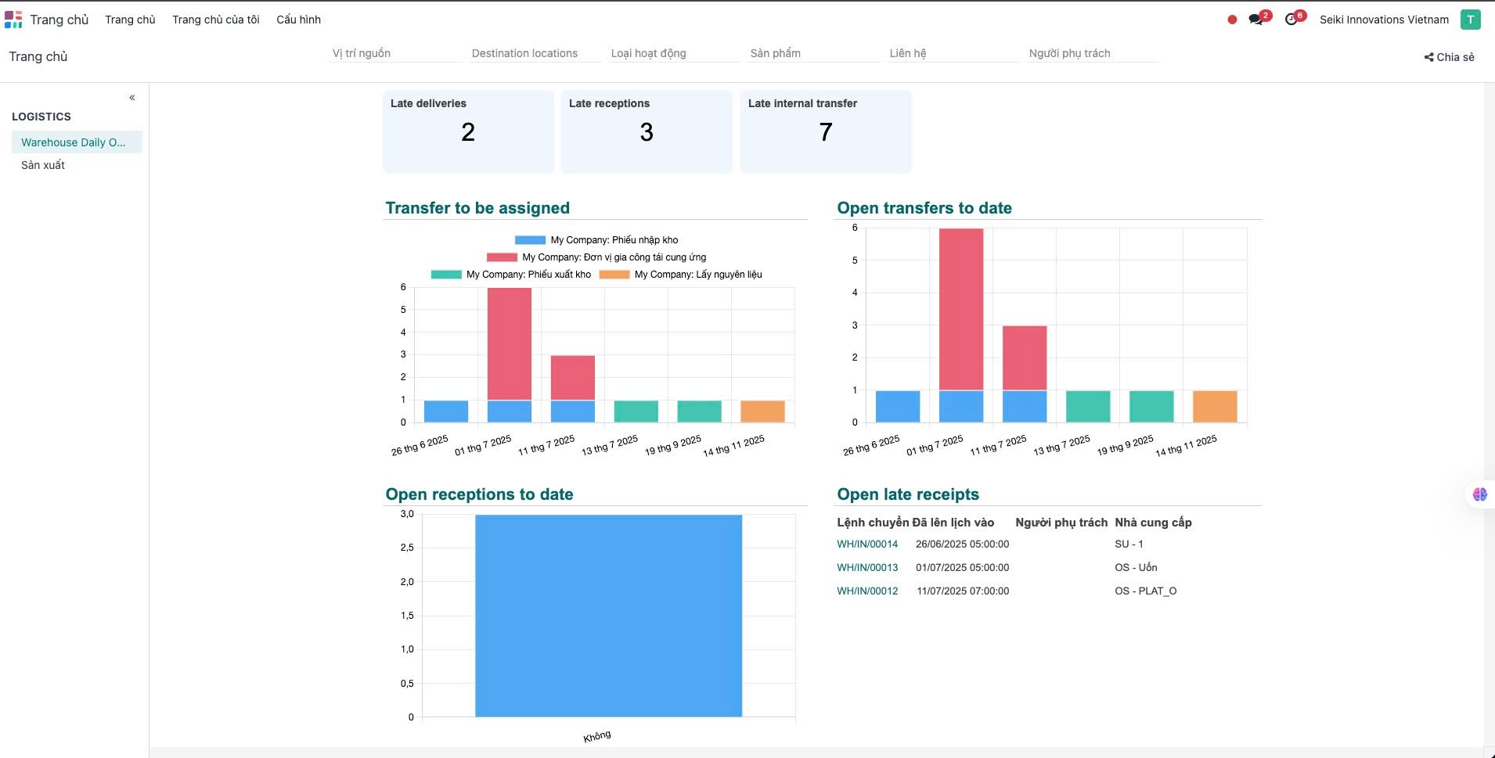
Task: Open the main apps menu icon
Action: tap(13, 20)
